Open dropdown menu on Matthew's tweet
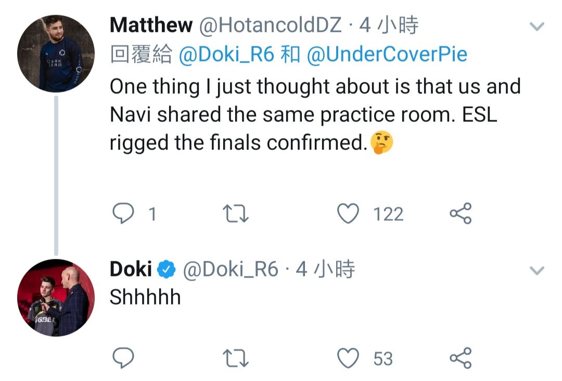 537,26
